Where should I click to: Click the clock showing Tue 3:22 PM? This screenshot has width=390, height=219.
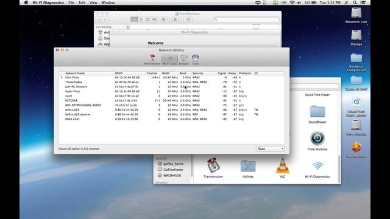[330, 2]
